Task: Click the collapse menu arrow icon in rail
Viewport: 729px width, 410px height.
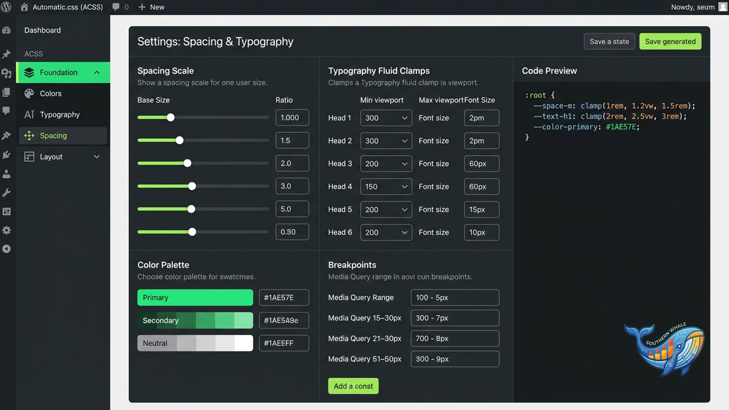Action: point(6,249)
